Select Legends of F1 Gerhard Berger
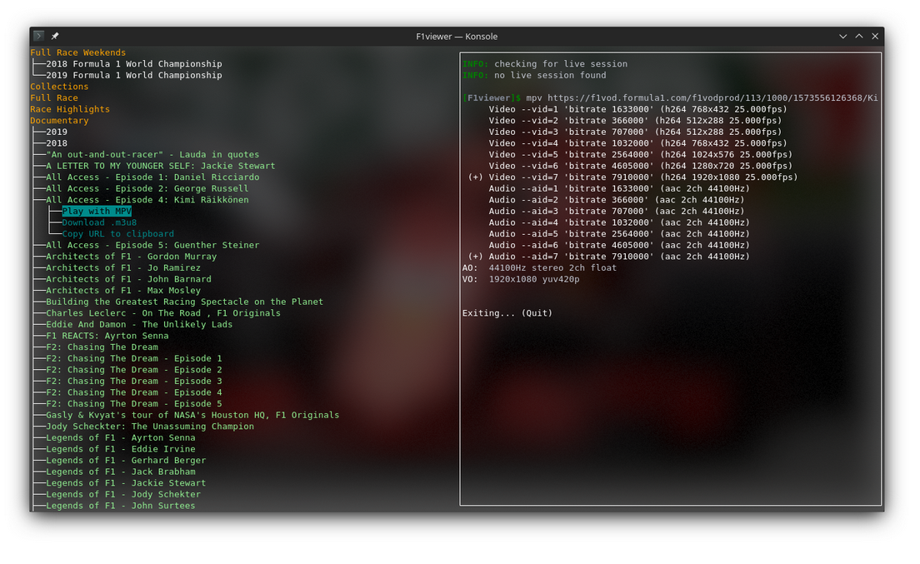920x564 pixels. coord(126,461)
